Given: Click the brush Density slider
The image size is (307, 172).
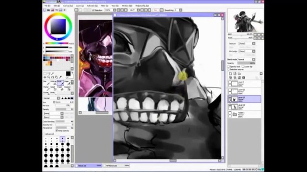Looking at the screenshot, I should (64, 109).
